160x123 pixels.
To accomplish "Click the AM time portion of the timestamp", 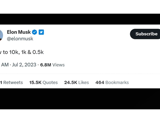I will pos(5,65).
